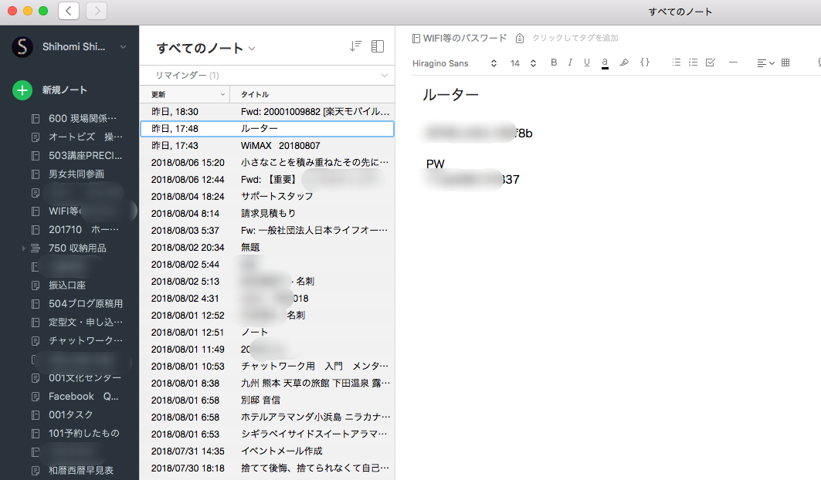
Task: Select the ルーター note row in list
Action: pyautogui.click(x=267, y=129)
